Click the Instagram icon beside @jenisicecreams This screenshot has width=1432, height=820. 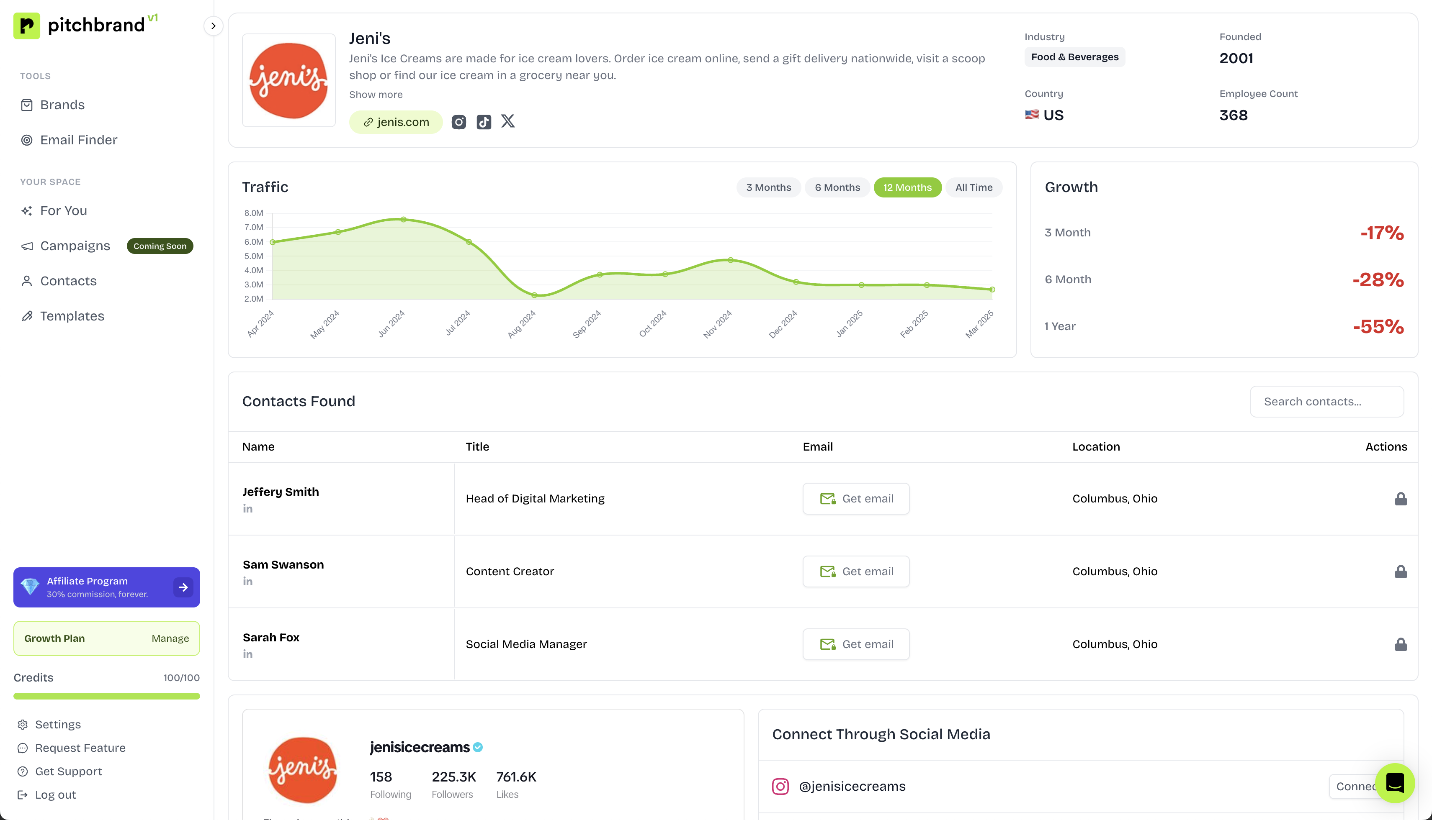point(780,786)
